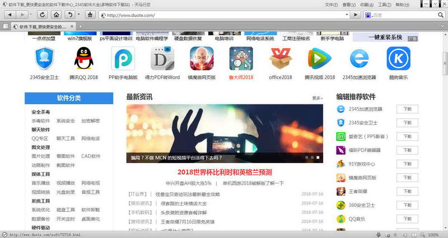Viewport: 448px width, 238px height.
Task: Click the 360安全卫士 icon in recommended list
Action: [340, 205]
